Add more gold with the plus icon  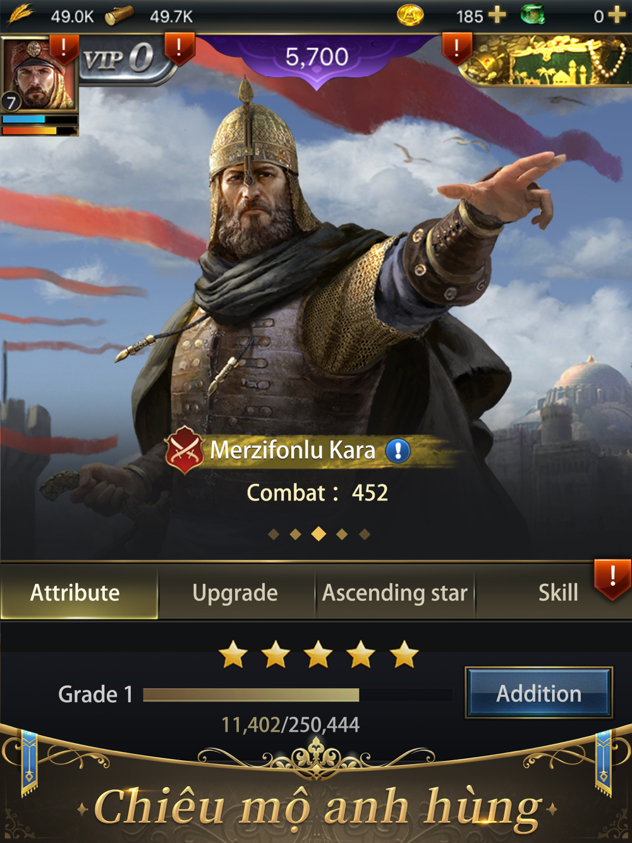tap(497, 15)
